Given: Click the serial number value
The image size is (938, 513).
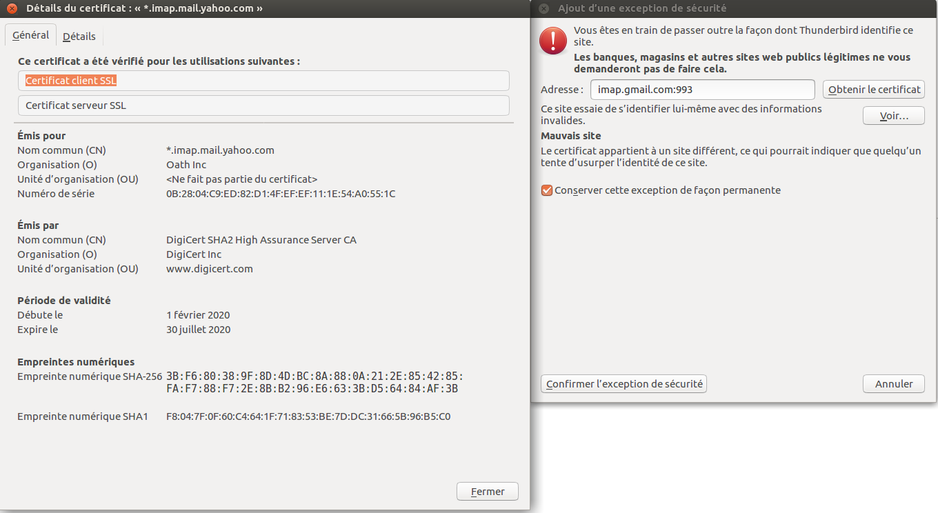Looking at the screenshot, I should [281, 194].
